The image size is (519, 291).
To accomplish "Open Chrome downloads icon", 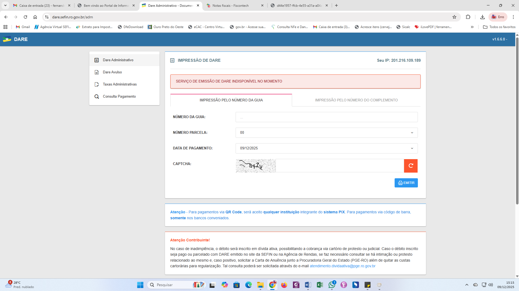I will pyautogui.click(x=482, y=17).
